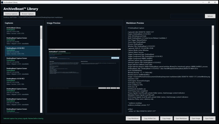
Task: Focus the search box beside Refresh
Action: pyautogui.click(x=187, y=16)
